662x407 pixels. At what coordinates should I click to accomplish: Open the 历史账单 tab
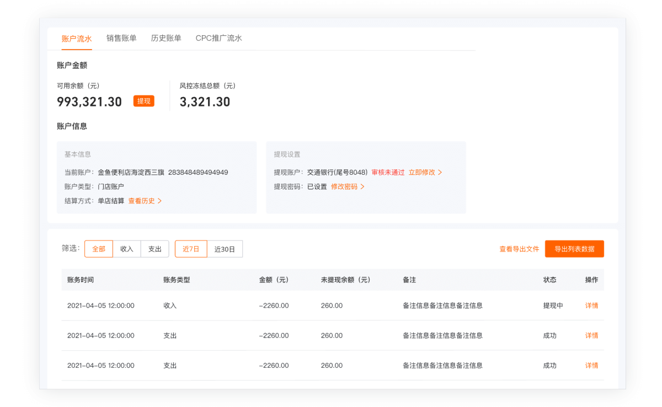(167, 39)
